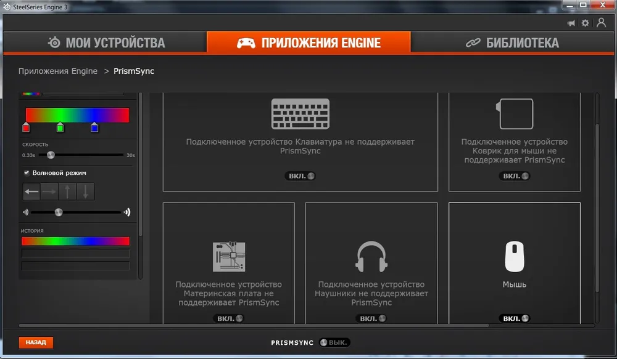The width and height of the screenshot is (617, 359).
Task: Open the user account icon
Action: pyautogui.click(x=601, y=22)
